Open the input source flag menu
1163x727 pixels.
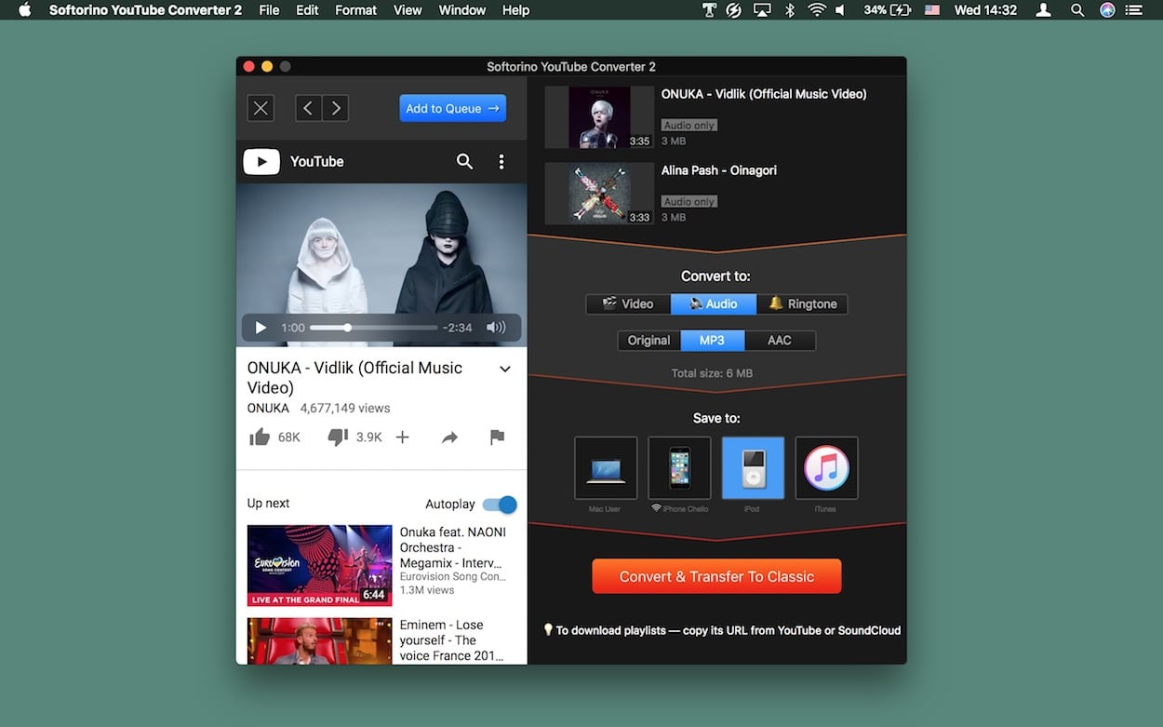[x=932, y=10]
